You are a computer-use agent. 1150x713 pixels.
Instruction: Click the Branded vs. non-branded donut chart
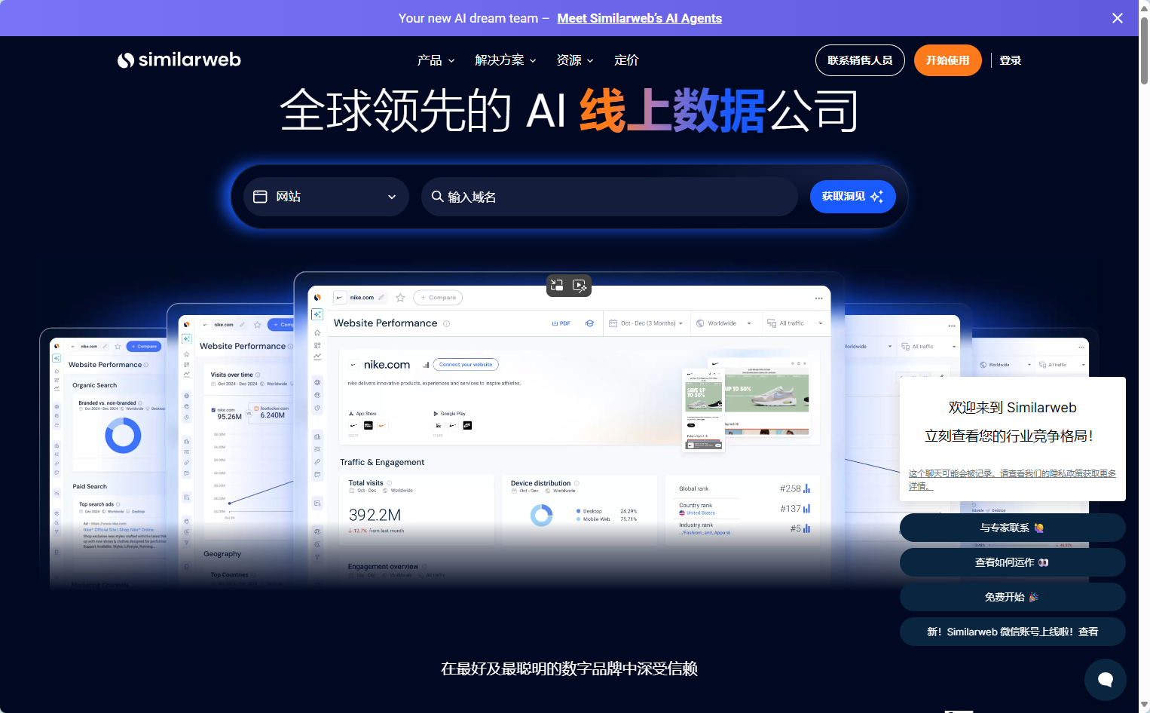tap(123, 436)
